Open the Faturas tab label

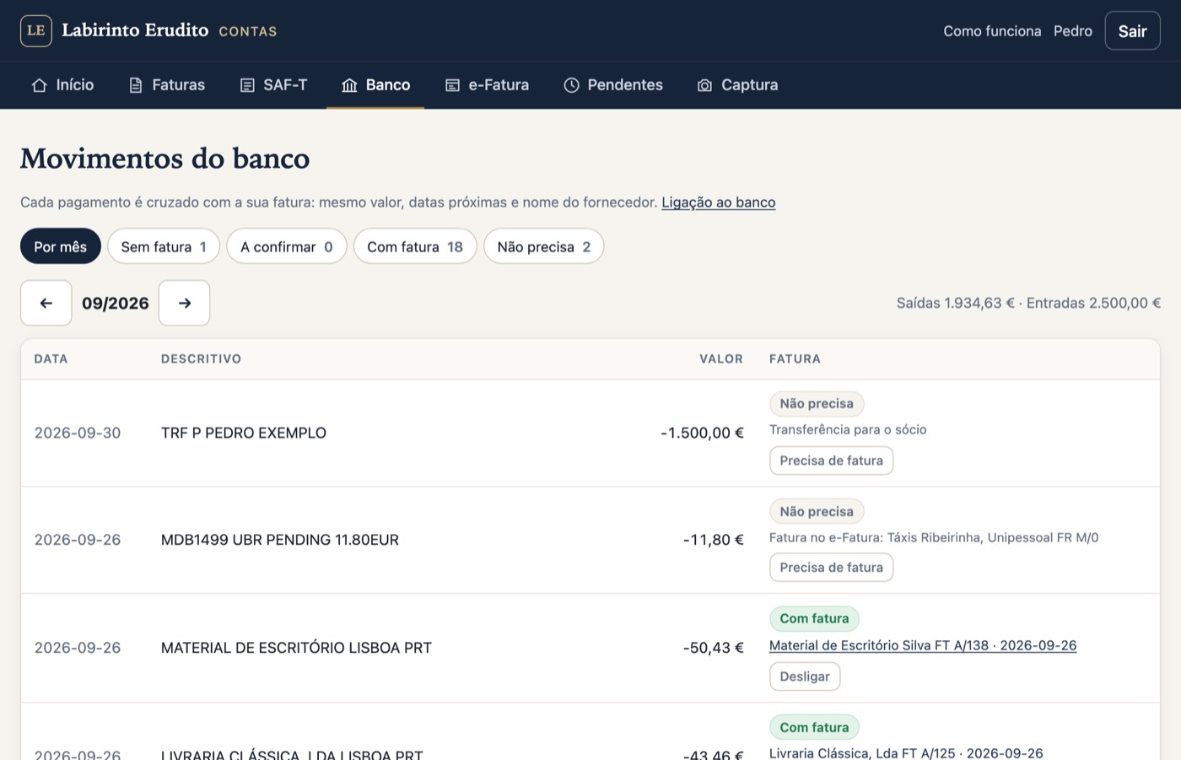[179, 85]
